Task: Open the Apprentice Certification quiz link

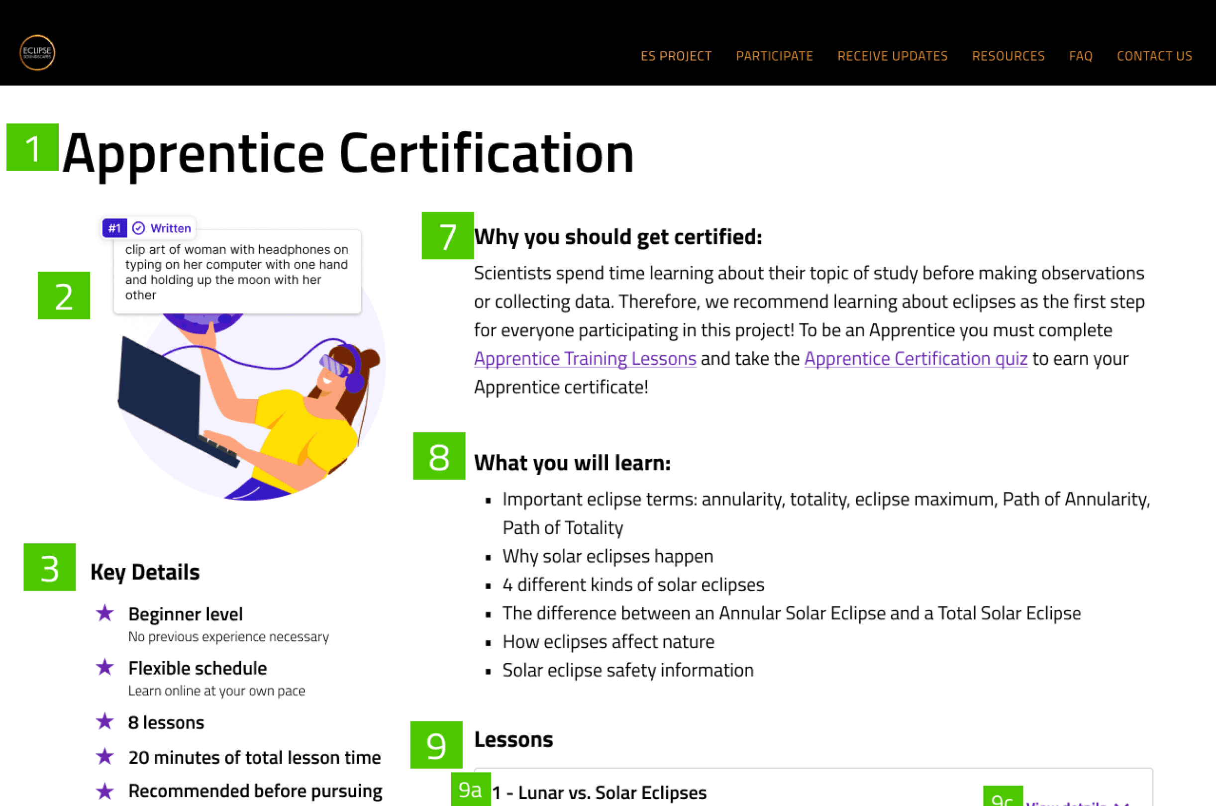Action: 915,358
